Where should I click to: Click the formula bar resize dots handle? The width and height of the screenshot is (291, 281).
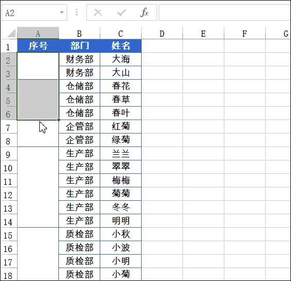(x=76, y=12)
